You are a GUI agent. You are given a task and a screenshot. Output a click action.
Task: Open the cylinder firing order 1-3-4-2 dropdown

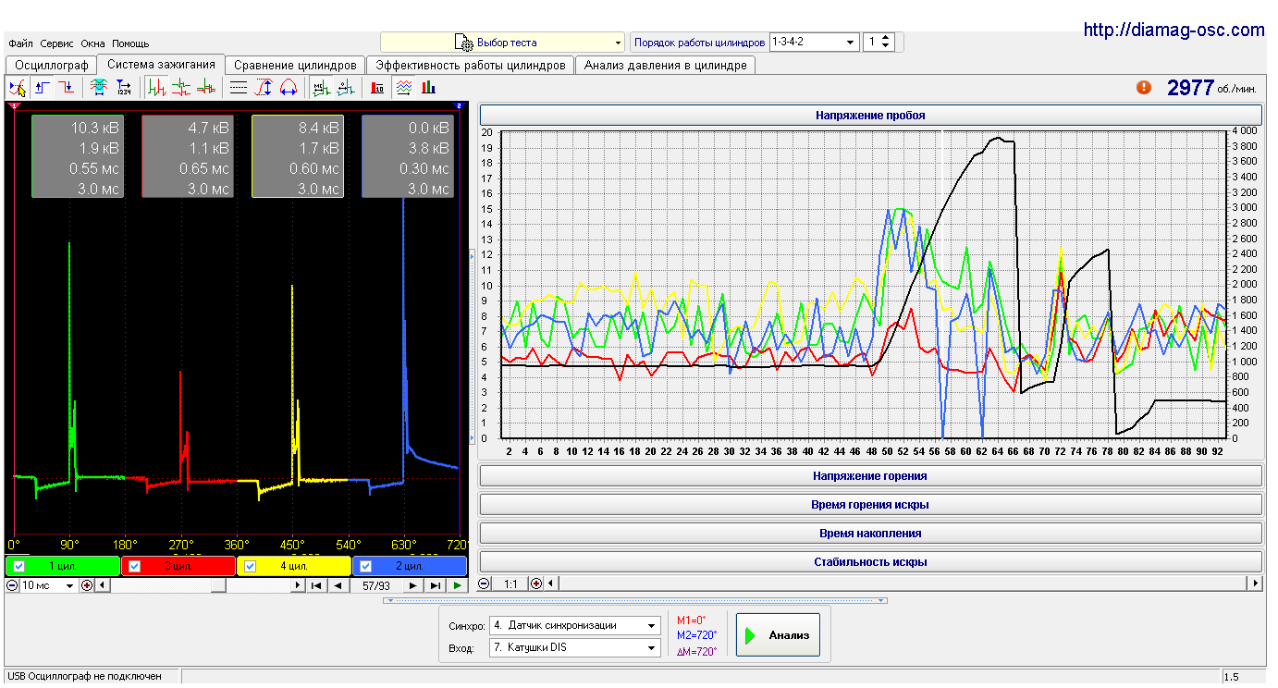click(814, 42)
